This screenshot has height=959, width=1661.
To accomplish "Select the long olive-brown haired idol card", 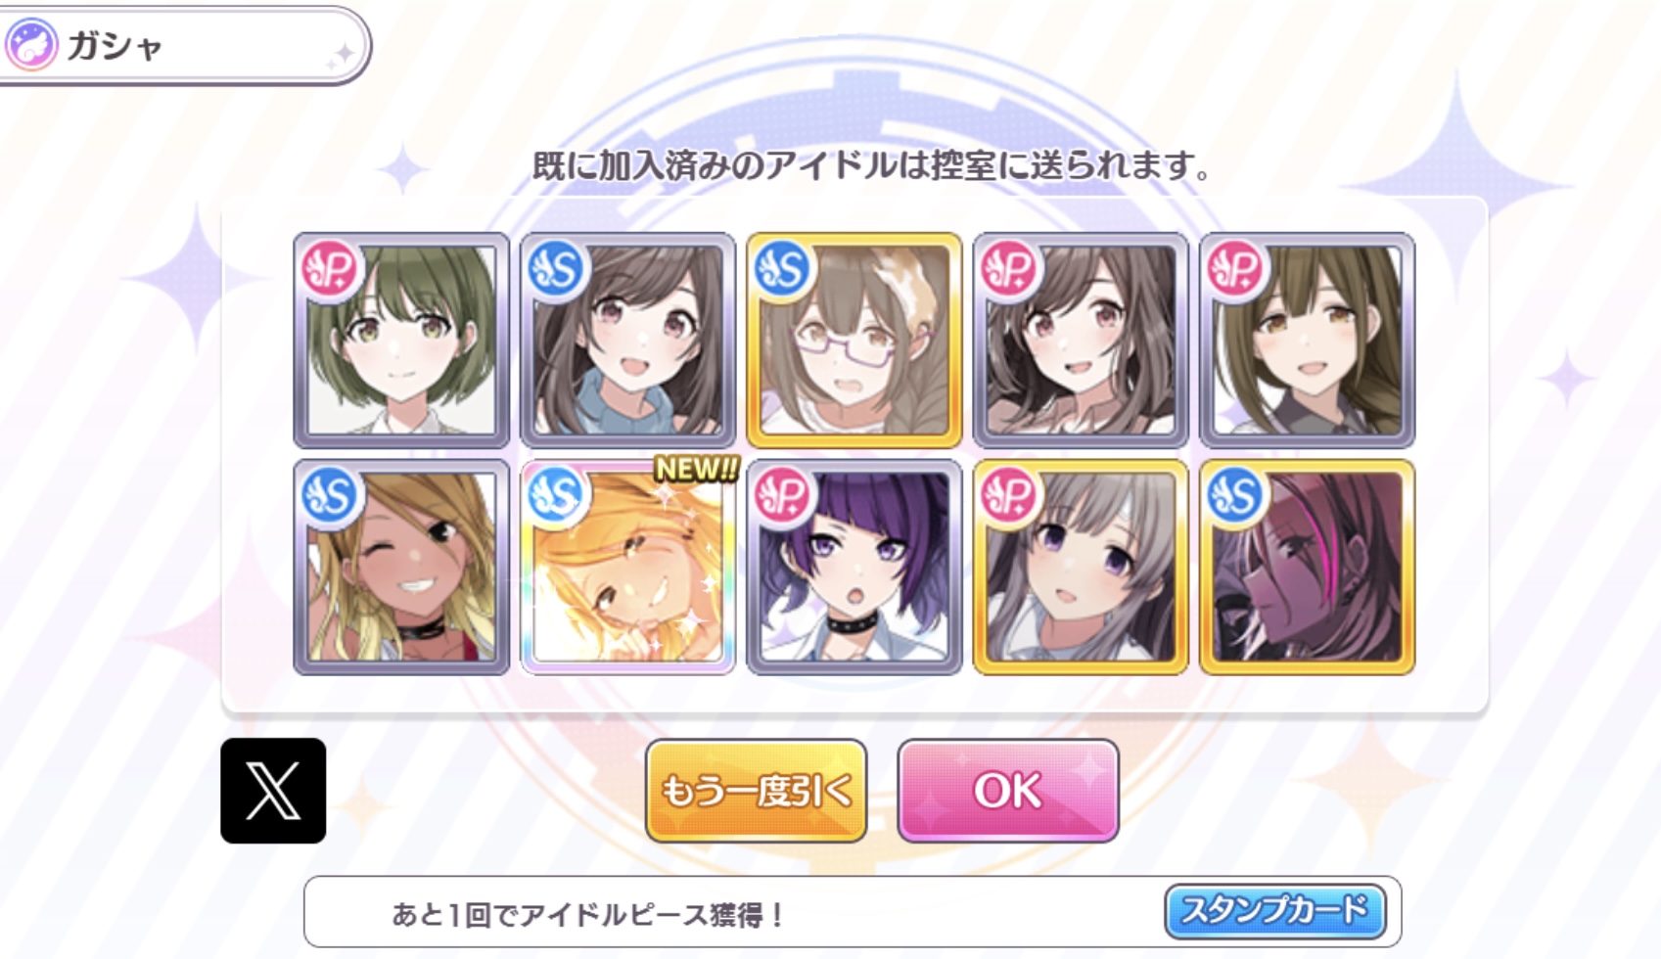I will tap(1308, 341).
